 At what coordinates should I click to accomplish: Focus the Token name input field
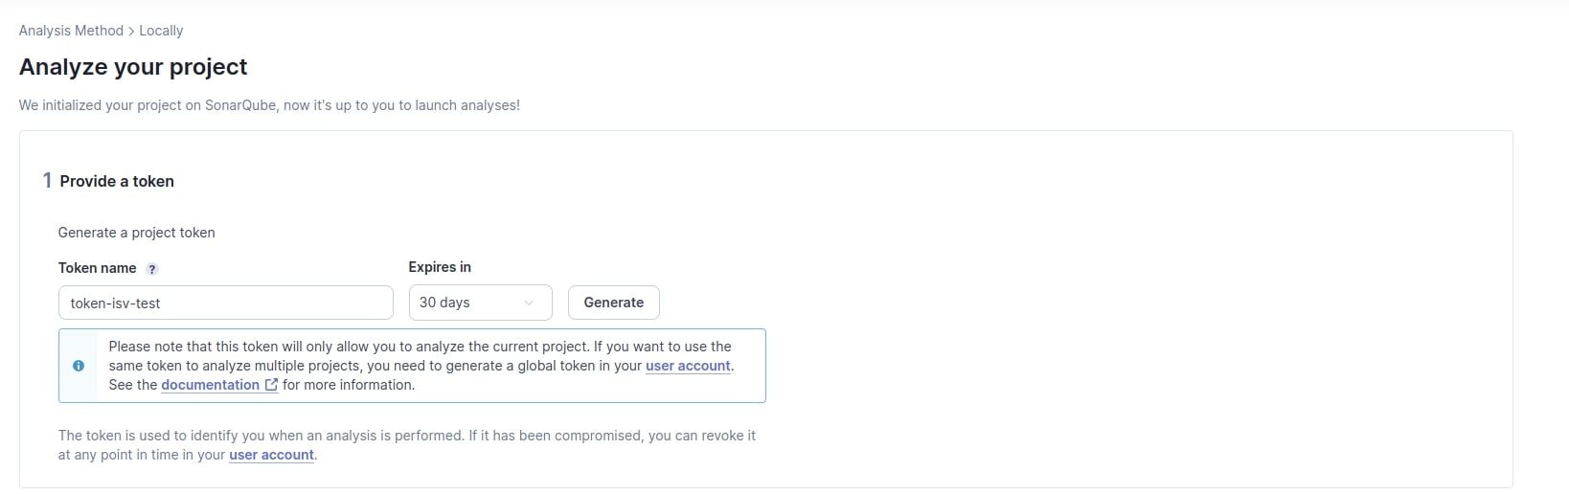tap(225, 303)
